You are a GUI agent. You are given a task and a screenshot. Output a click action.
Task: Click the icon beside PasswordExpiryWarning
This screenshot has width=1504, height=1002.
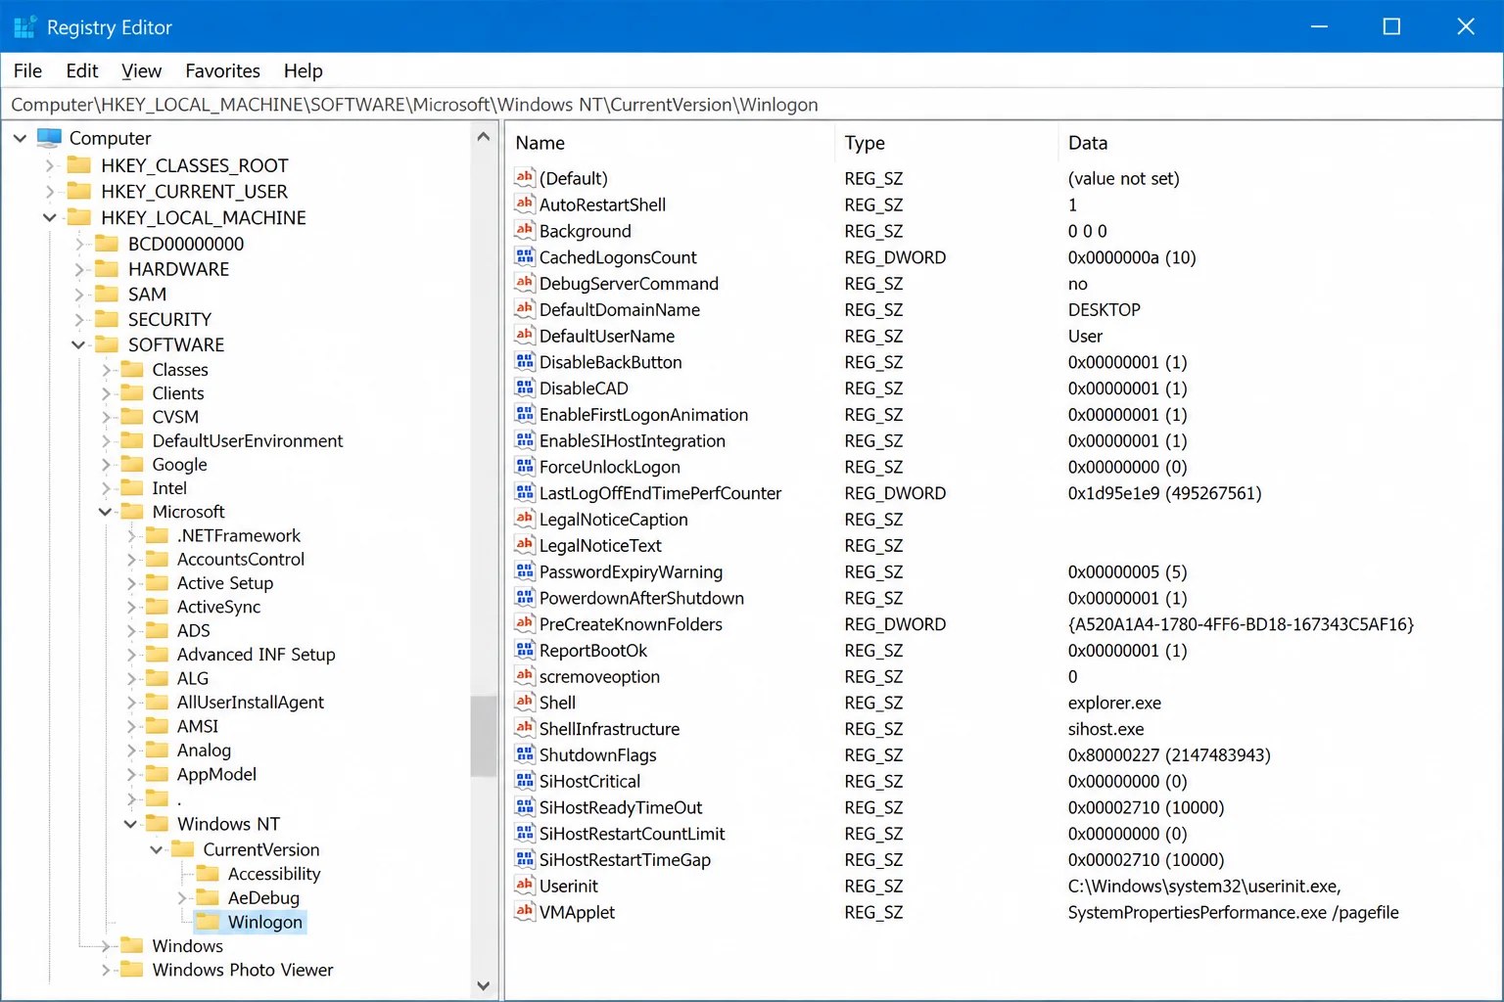click(x=525, y=570)
